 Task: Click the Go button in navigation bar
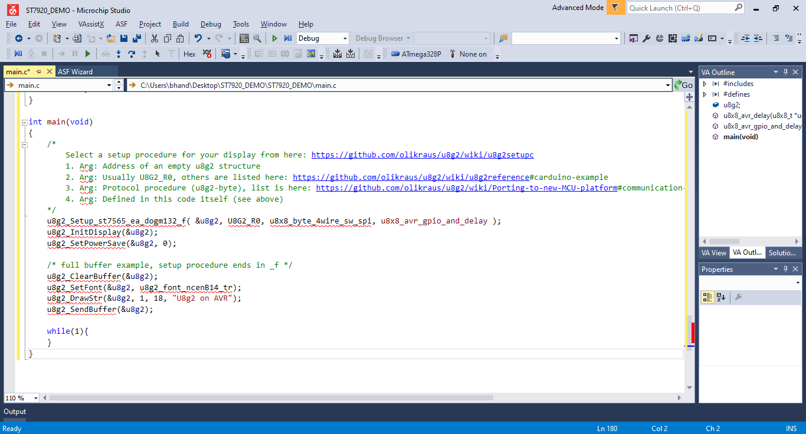(683, 86)
